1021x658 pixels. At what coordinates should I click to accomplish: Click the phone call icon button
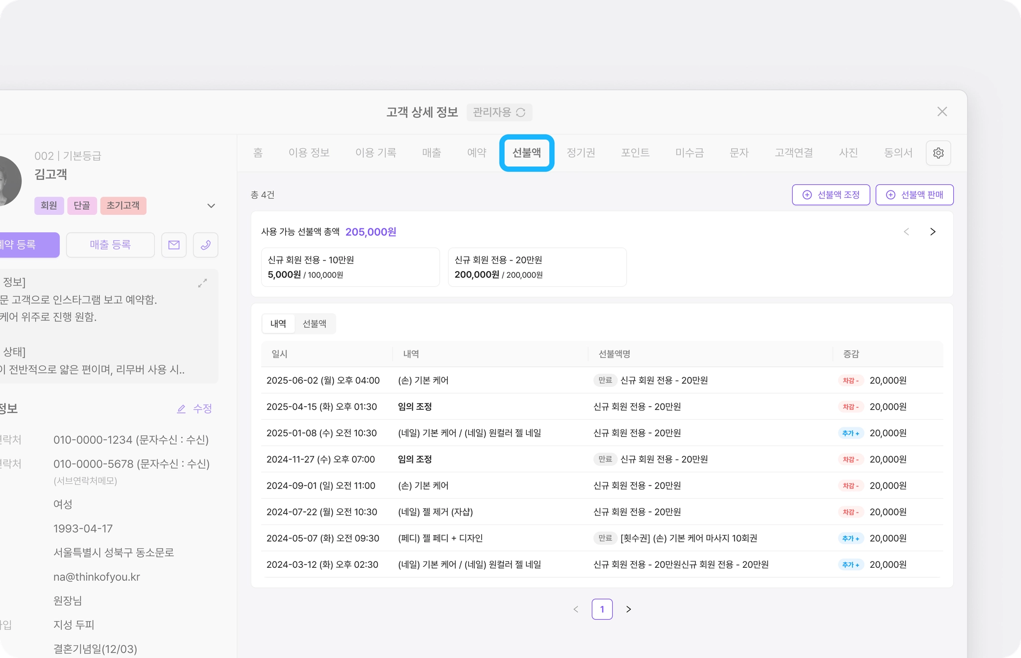pos(205,245)
